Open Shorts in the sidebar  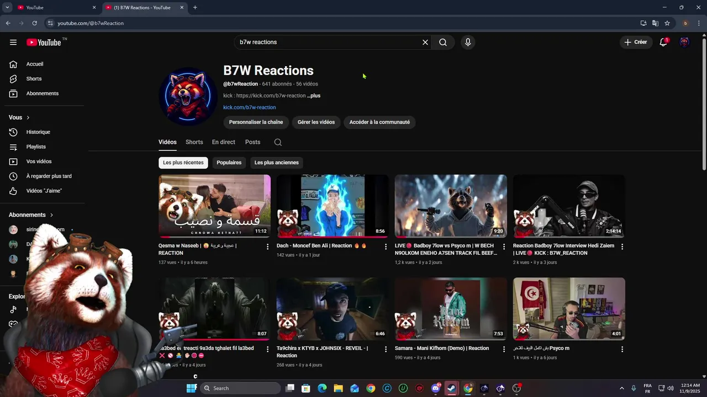[44, 79]
